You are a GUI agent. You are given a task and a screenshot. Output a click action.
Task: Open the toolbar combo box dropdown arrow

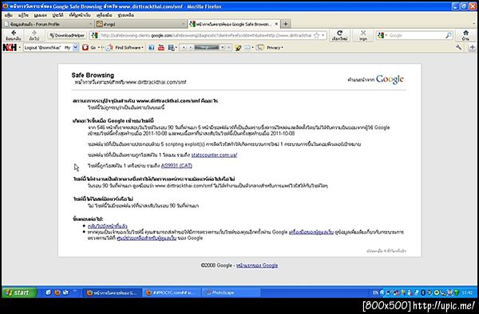pyautogui.click(x=76, y=48)
